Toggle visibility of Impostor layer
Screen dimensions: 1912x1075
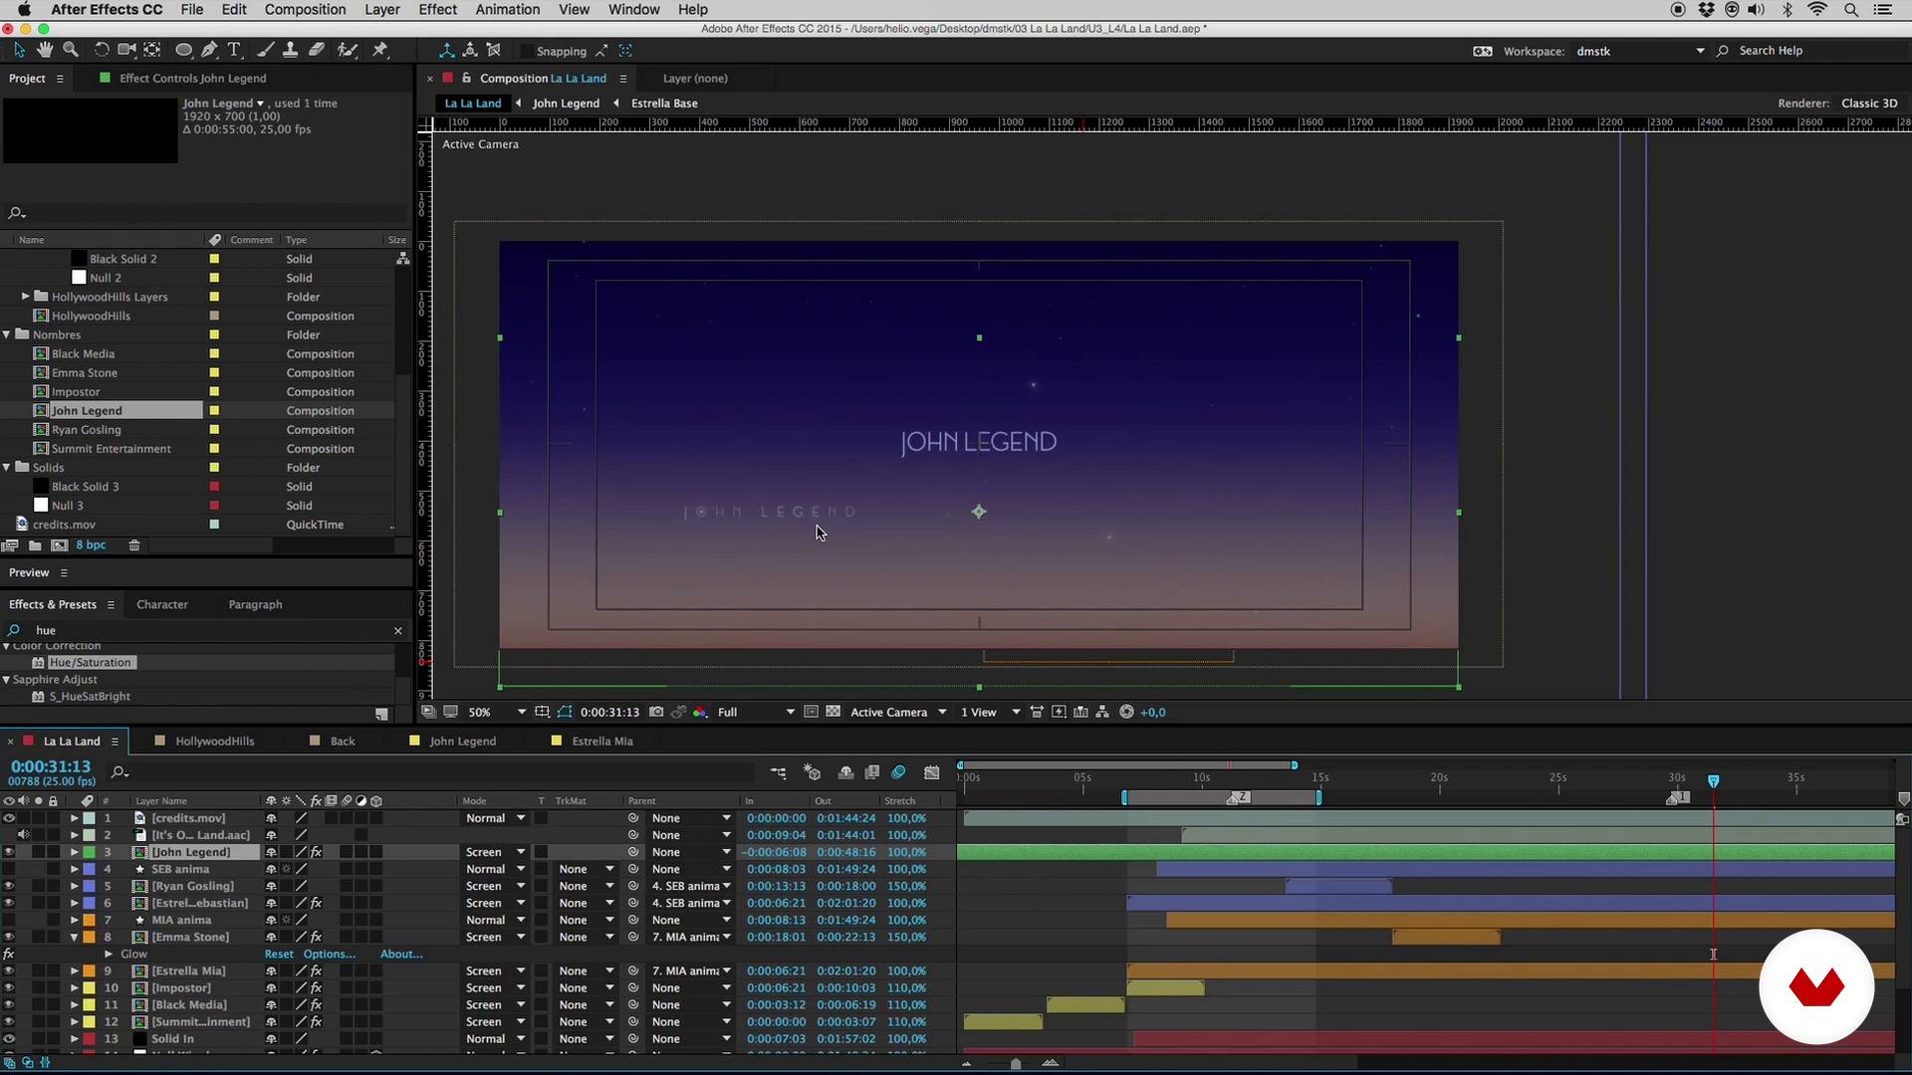[x=9, y=987]
